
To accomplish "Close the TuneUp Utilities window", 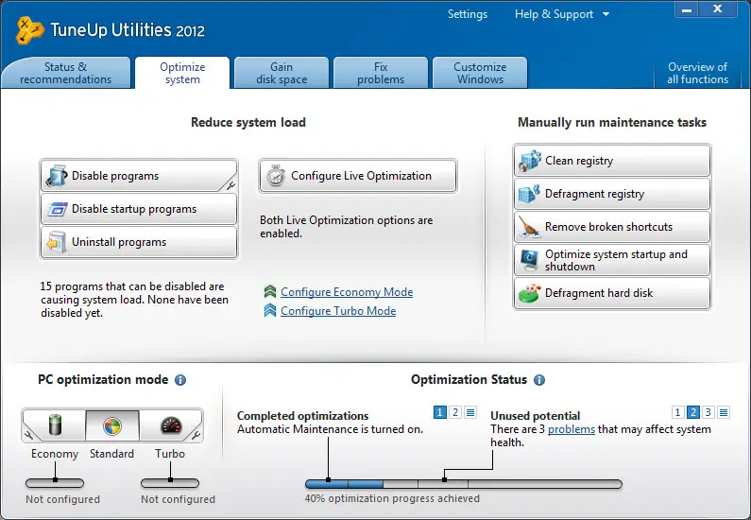I will pos(718,9).
